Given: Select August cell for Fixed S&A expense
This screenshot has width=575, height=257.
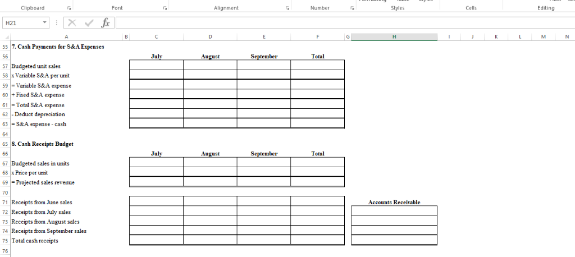Looking at the screenshot, I should click(210, 94).
